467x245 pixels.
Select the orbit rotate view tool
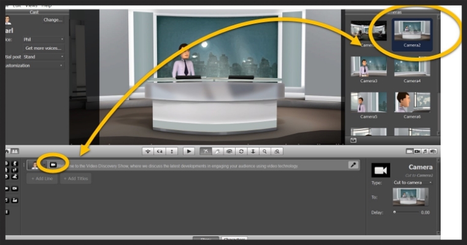pyautogui.click(x=160, y=152)
